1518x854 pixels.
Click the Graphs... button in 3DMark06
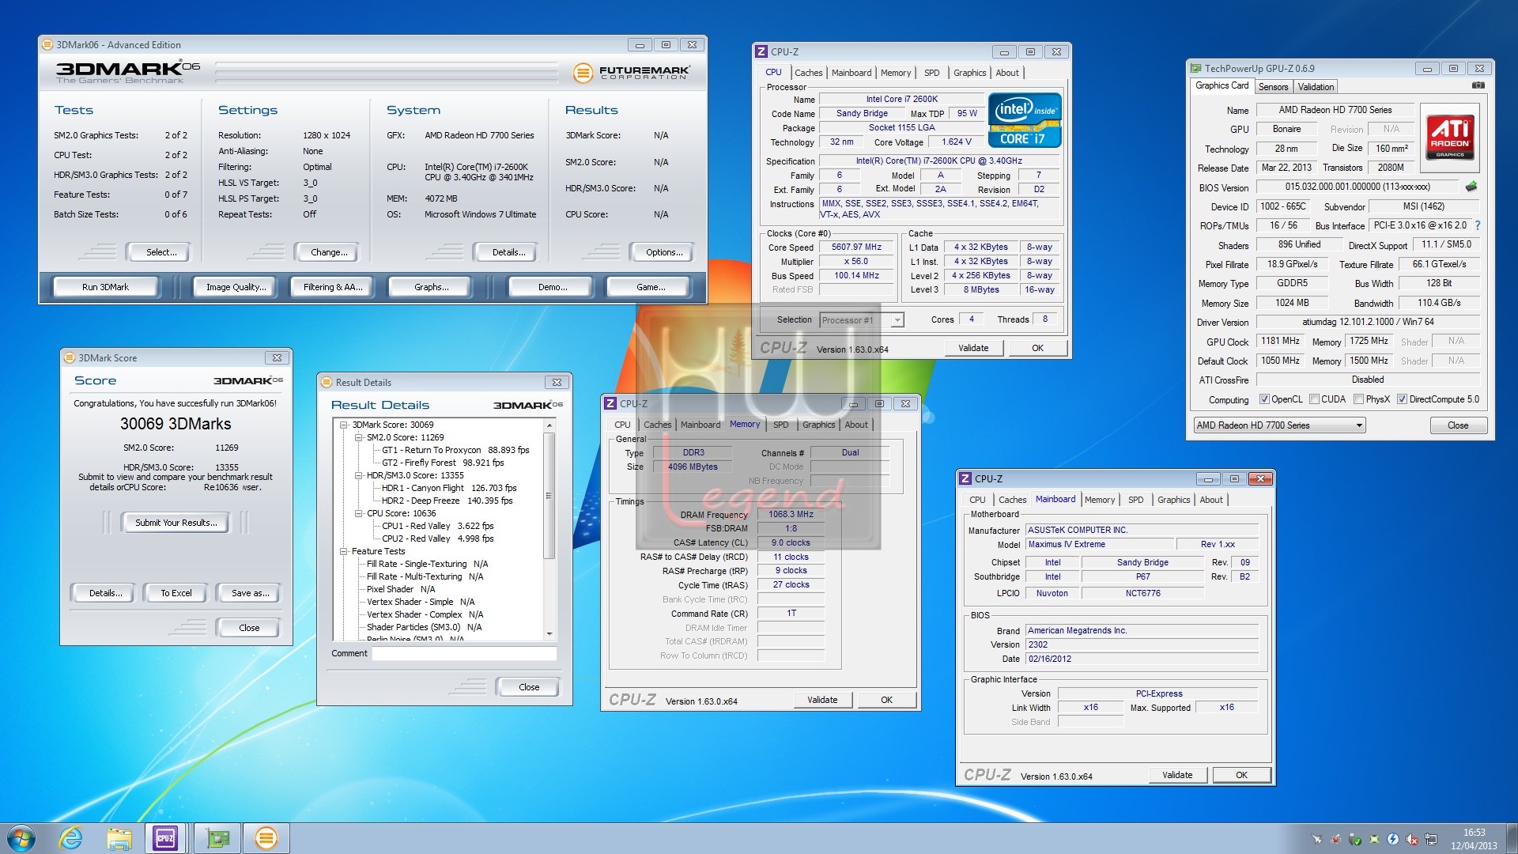pyautogui.click(x=431, y=287)
